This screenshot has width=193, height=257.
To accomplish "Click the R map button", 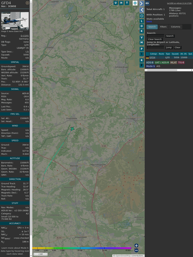I will click(x=142, y=60).
